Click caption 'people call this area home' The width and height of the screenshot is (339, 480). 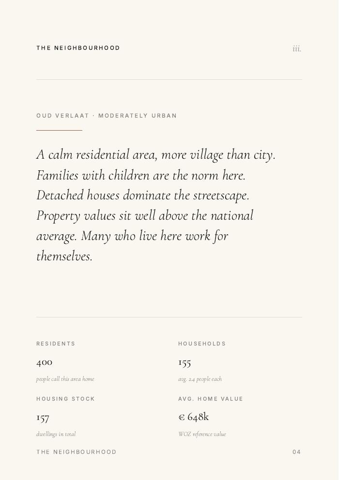(x=65, y=379)
